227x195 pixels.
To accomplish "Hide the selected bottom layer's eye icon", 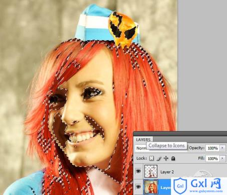I will pyautogui.click(x=138, y=186).
